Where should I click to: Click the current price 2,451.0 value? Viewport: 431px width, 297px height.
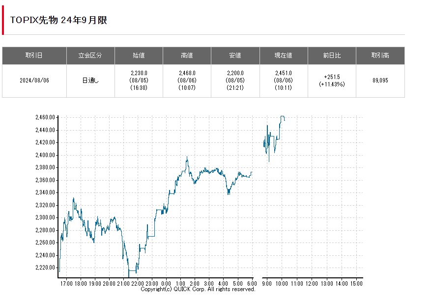tap(283, 73)
